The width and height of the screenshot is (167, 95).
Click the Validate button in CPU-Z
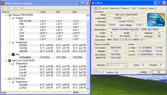pyautogui.click(x=144, y=72)
